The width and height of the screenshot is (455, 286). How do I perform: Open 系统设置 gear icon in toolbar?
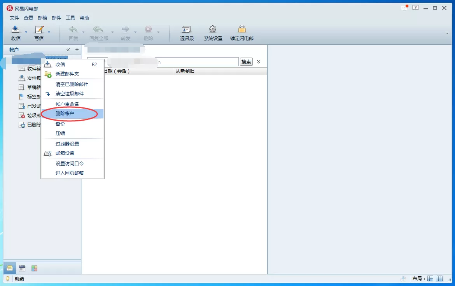213,29
